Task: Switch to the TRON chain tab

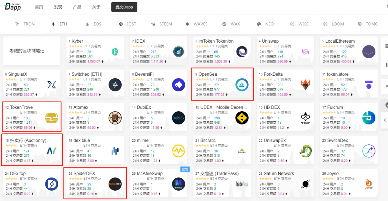Action: click(x=25, y=24)
